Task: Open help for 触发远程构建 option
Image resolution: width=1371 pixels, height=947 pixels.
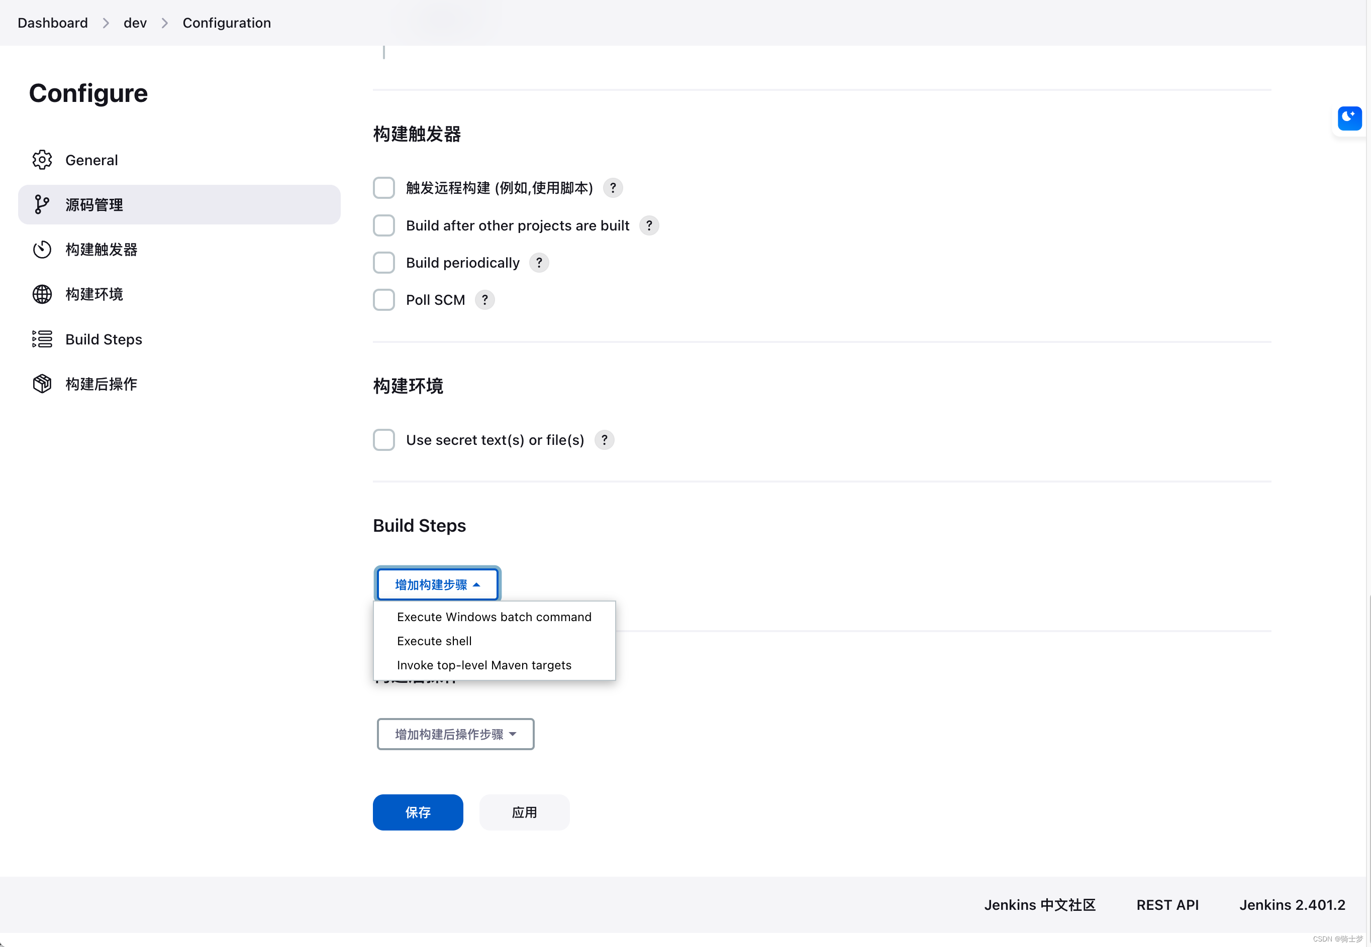Action: click(613, 188)
